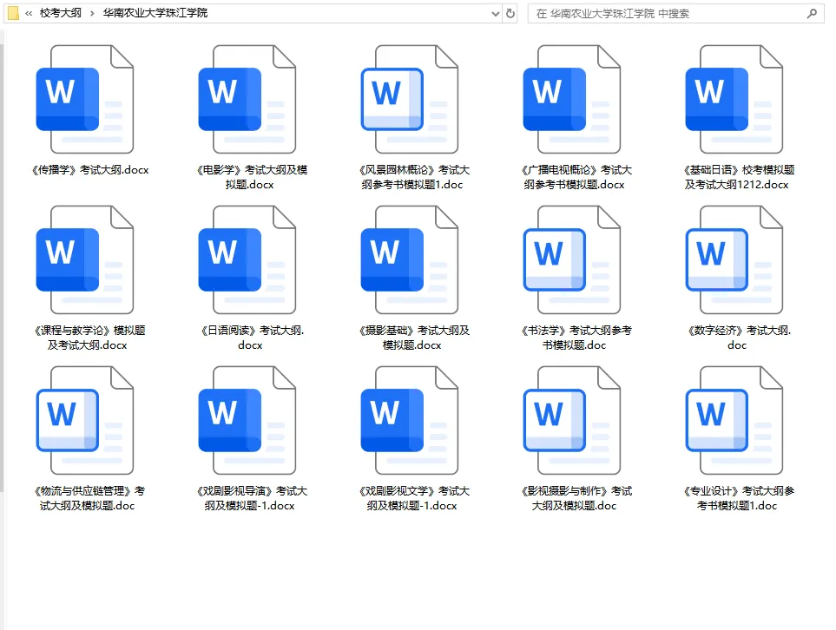The width and height of the screenshot is (836, 630).
Task: Click name 《书法学》考试大纲参考书模拟题.doc
Action: [576, 338]
